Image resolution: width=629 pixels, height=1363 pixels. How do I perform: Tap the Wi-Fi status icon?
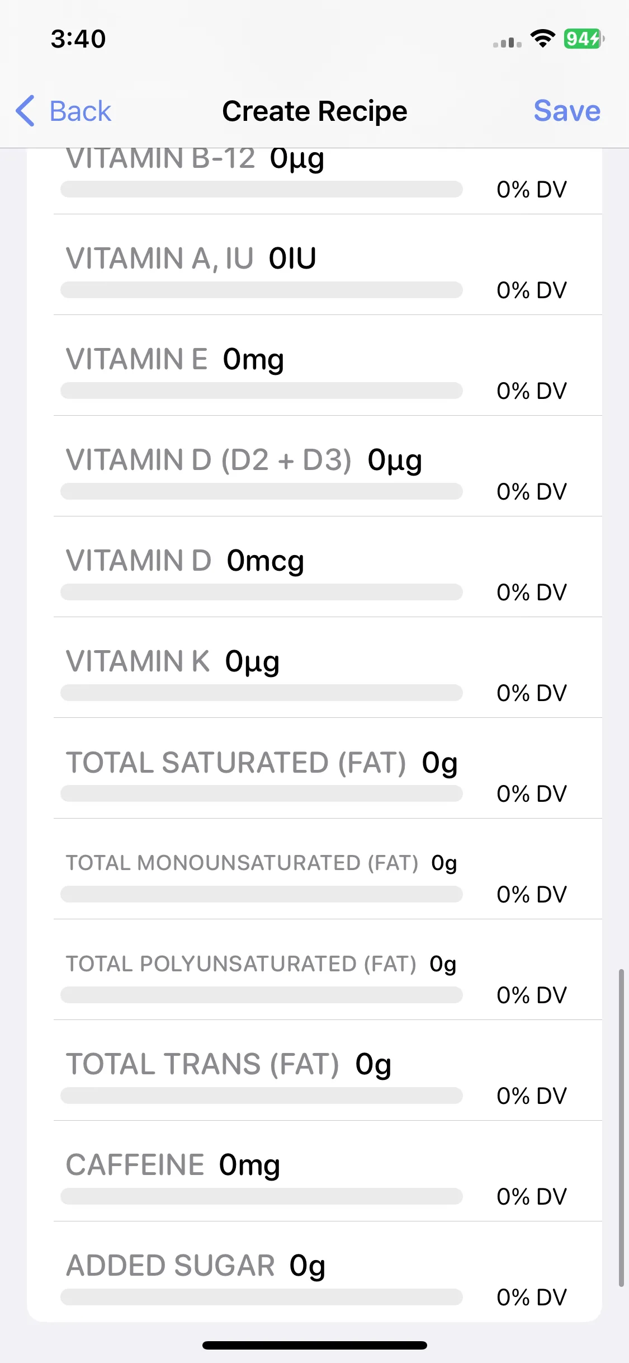click(x=542, y=39)
